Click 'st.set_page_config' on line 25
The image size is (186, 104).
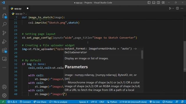(36, 38)
